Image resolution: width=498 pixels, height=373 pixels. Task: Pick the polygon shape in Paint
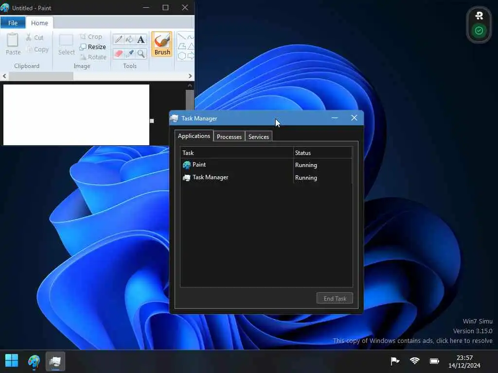click(182, 46)
